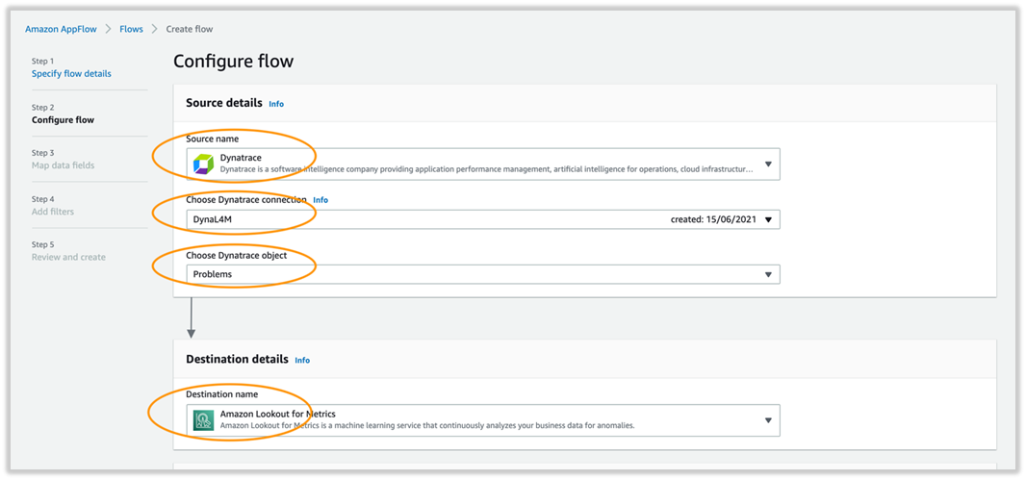
Task: Expand Destination name dropdown arrow
Action: coord(768,420)
